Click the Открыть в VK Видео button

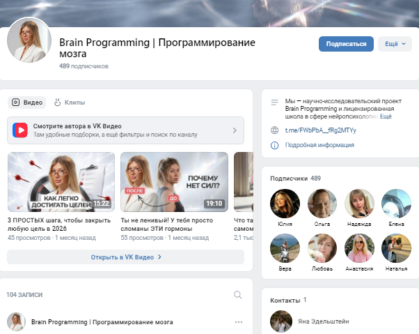[x=125, y=257]
